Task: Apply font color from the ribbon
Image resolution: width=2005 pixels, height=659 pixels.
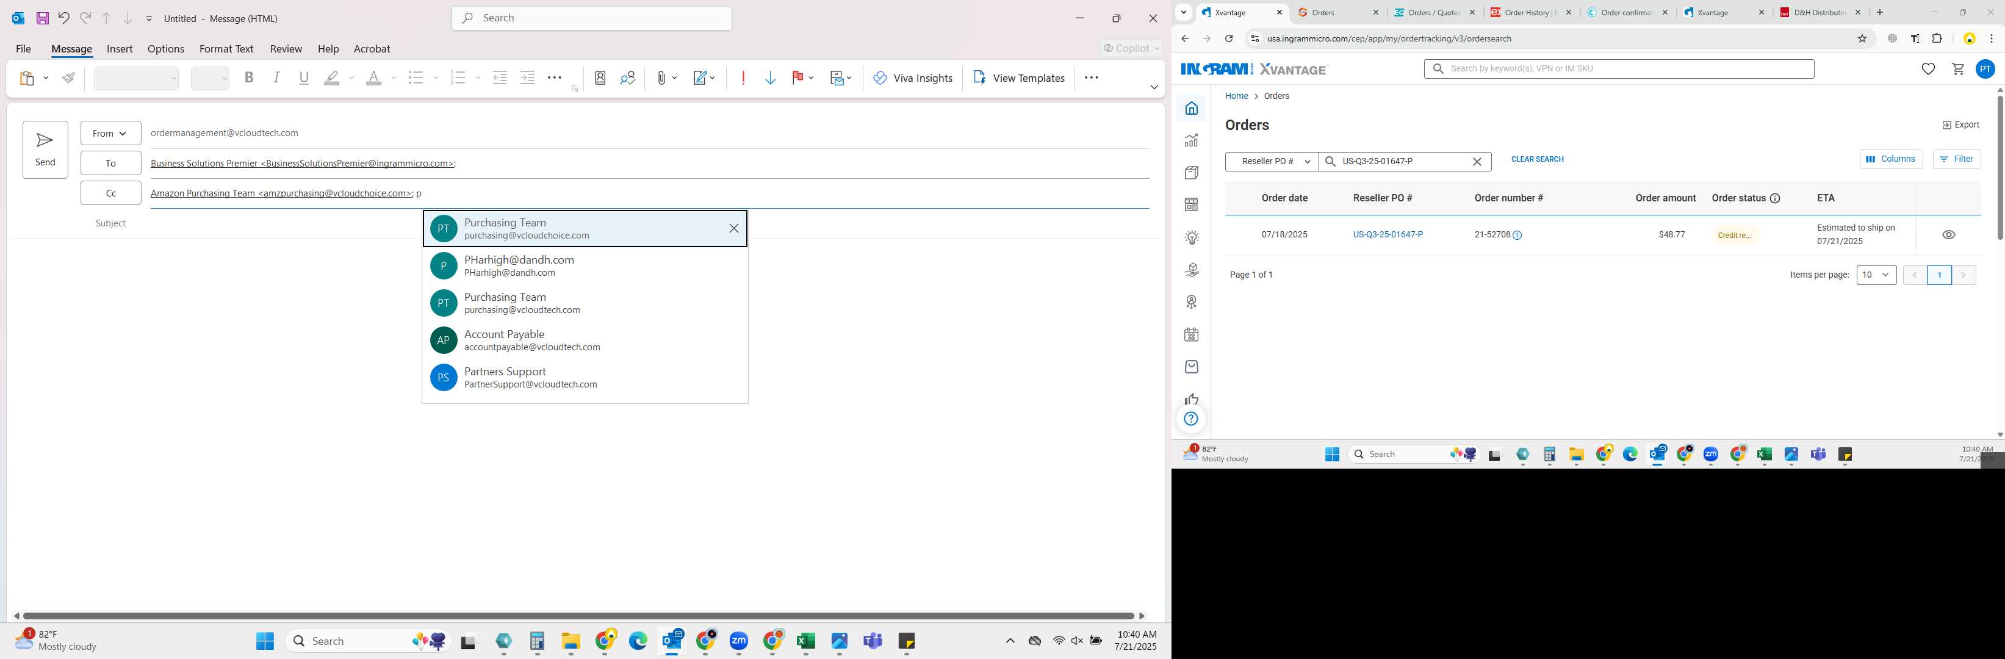Action: click(x=373, y=78)
